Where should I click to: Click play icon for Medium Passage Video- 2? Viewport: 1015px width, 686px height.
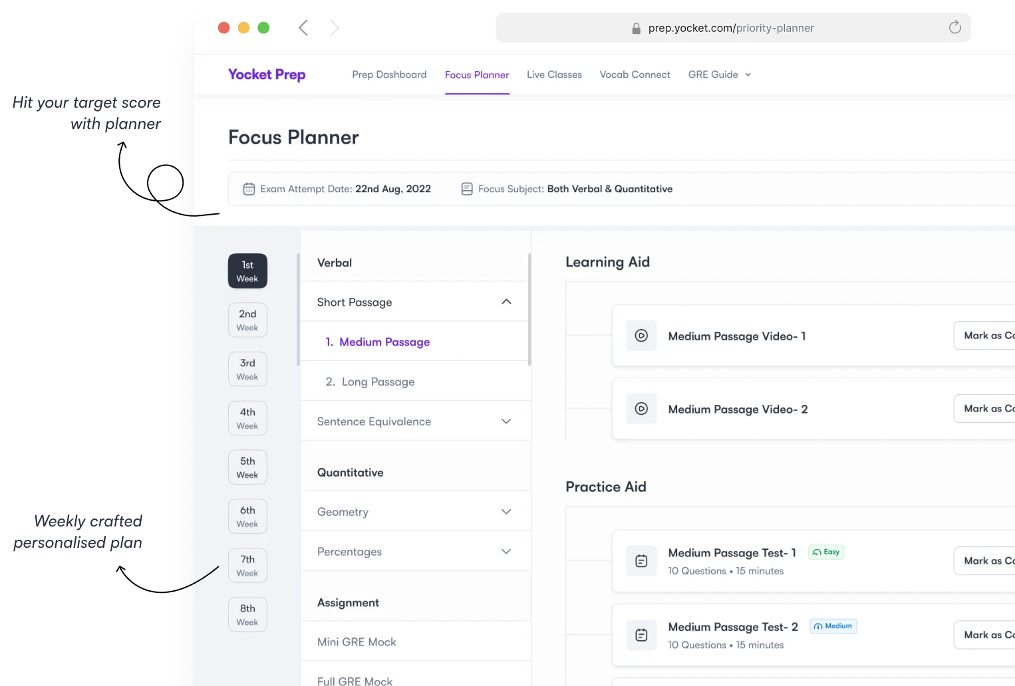coord(641,409)
